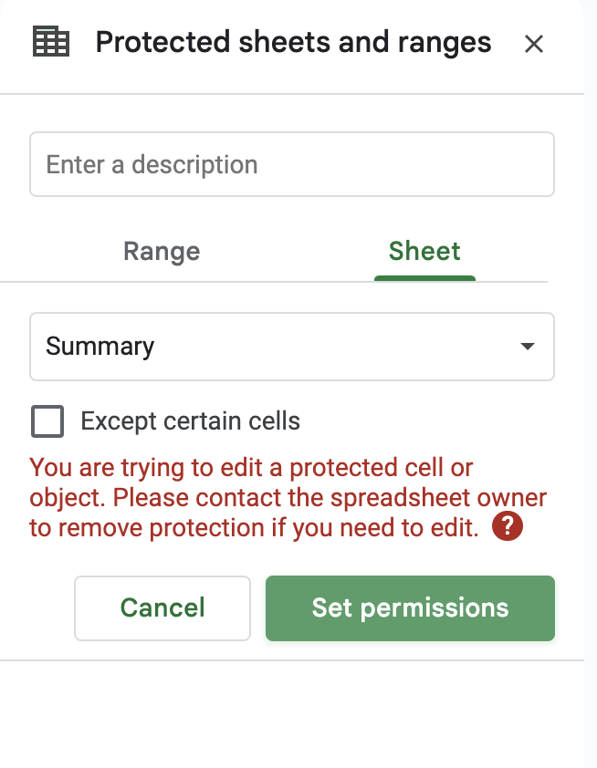Click the protected sheets grid icon

pos(50,42)
